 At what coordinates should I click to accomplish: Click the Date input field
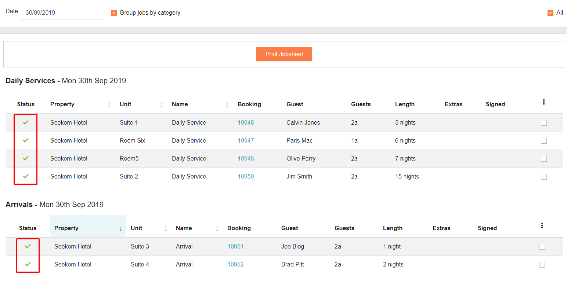point(61,13)
